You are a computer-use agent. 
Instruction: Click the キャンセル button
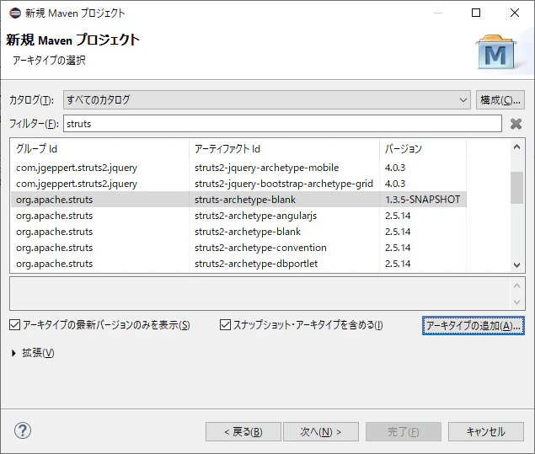point(486,432)
